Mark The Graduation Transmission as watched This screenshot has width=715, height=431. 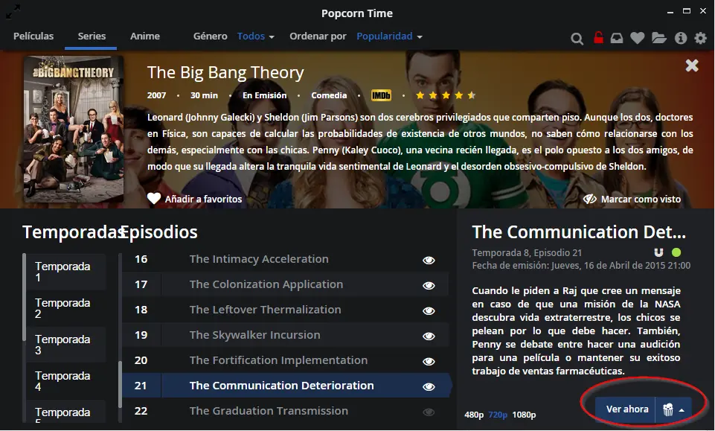click(429, 412)
